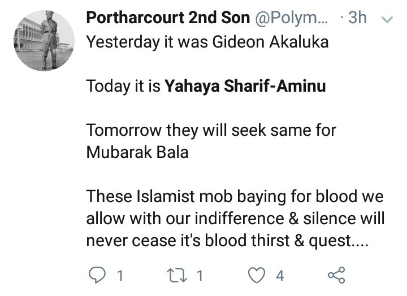
Task: Share the tweet using the share icon
Action: [336, 276]
